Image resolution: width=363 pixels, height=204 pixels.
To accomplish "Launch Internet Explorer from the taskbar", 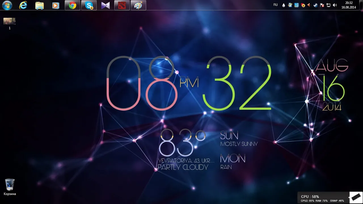I will 23,5.
